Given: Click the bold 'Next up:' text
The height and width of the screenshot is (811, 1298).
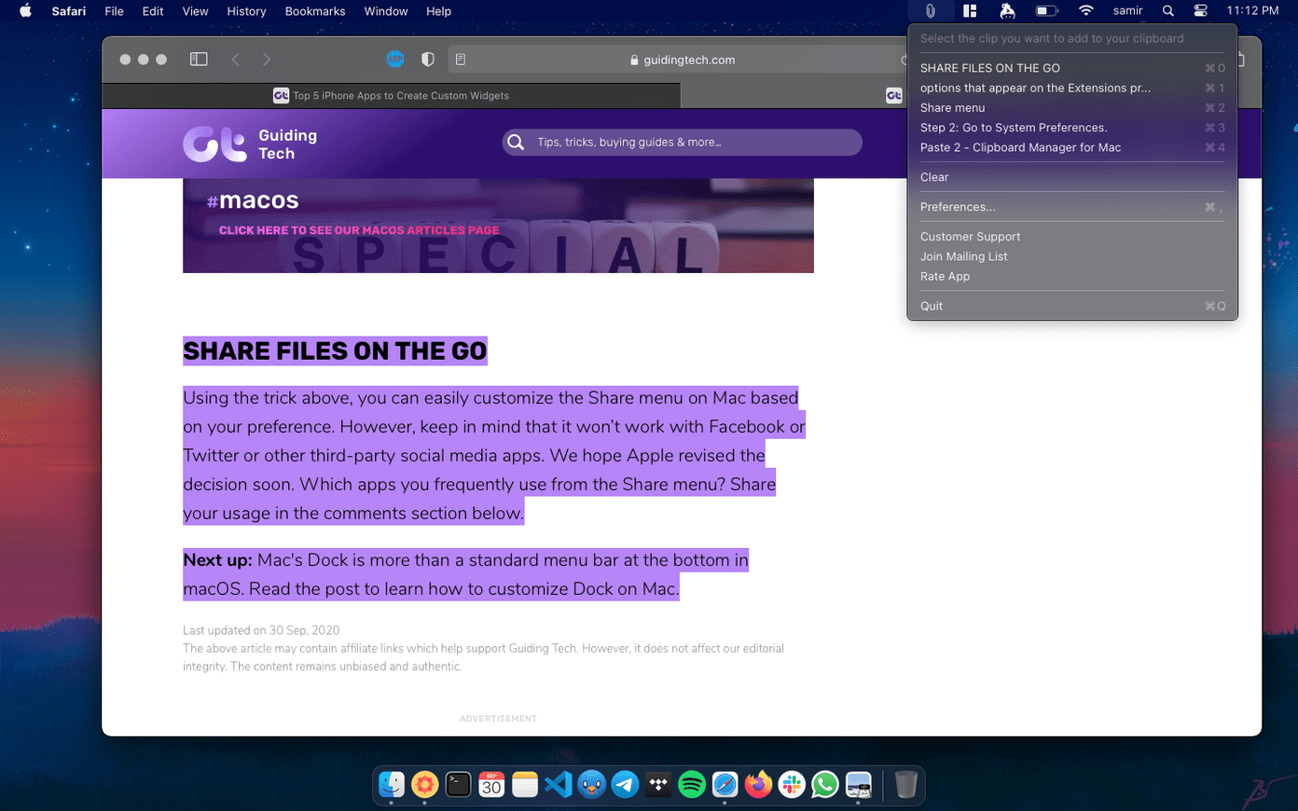Looking at the screenshot, I should (217, 560).
